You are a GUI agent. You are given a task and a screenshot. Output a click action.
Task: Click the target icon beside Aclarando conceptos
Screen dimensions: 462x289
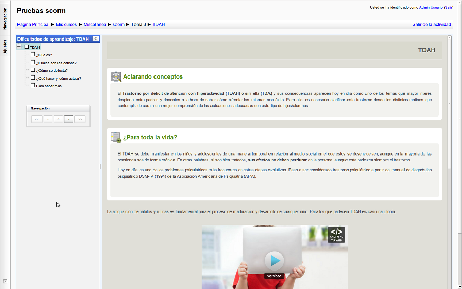coord(116,76)
